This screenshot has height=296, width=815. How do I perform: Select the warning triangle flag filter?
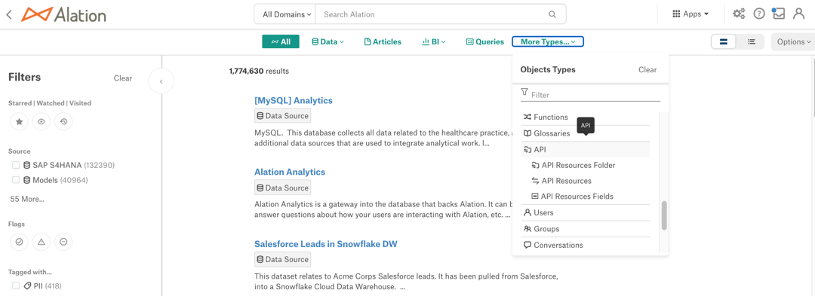pyautogui.click(x=41, y=242)
